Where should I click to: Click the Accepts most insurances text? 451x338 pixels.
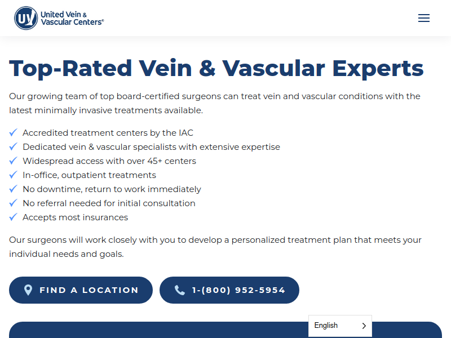point(76,217)
